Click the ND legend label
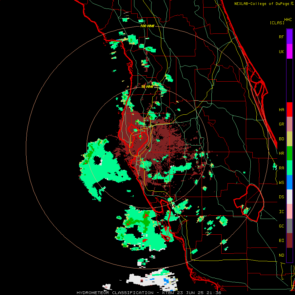Viewport: 295px width, 295px height. (x=281, y=255)
